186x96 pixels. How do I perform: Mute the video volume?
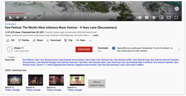tap(25, 17)
